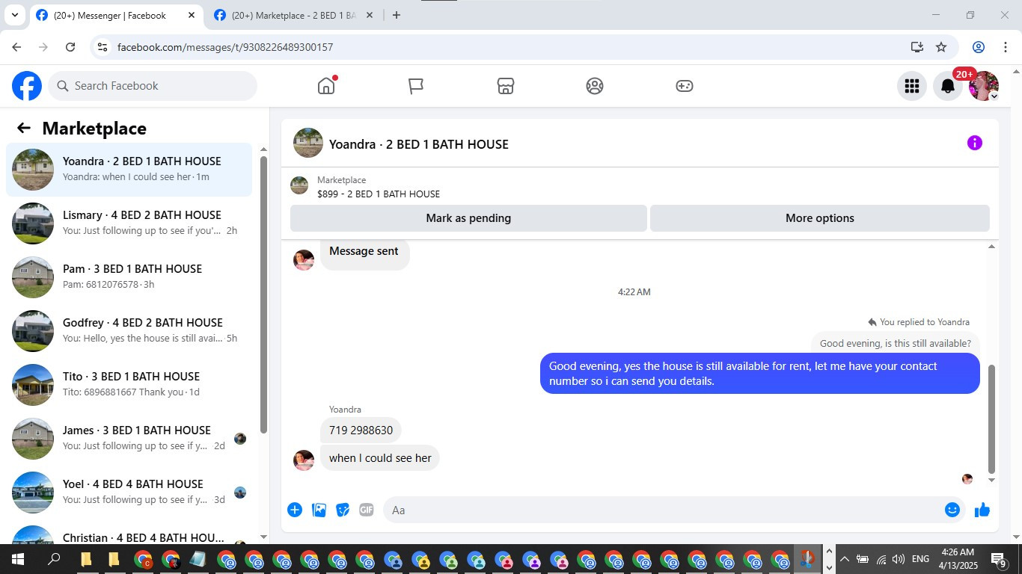Click the browser address bar URL
Screen dimensions: 1022x574
225,47
